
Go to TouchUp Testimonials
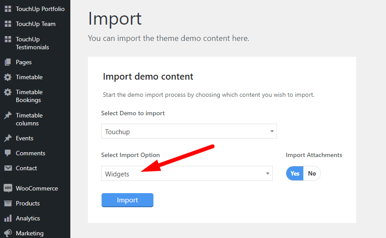point(33,43)
